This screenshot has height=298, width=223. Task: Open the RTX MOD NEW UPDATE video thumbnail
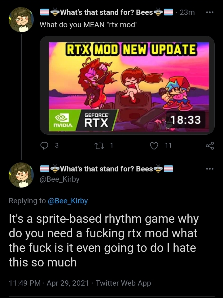(x=127, y=85)
